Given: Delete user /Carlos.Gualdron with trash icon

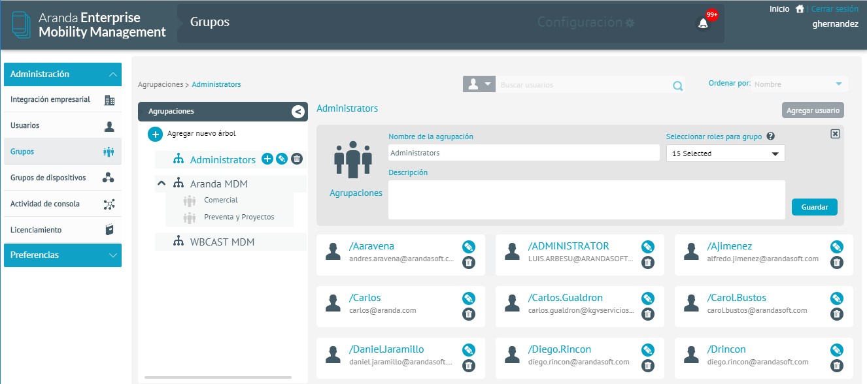Looking at the screenshot, I should [648, 314].
